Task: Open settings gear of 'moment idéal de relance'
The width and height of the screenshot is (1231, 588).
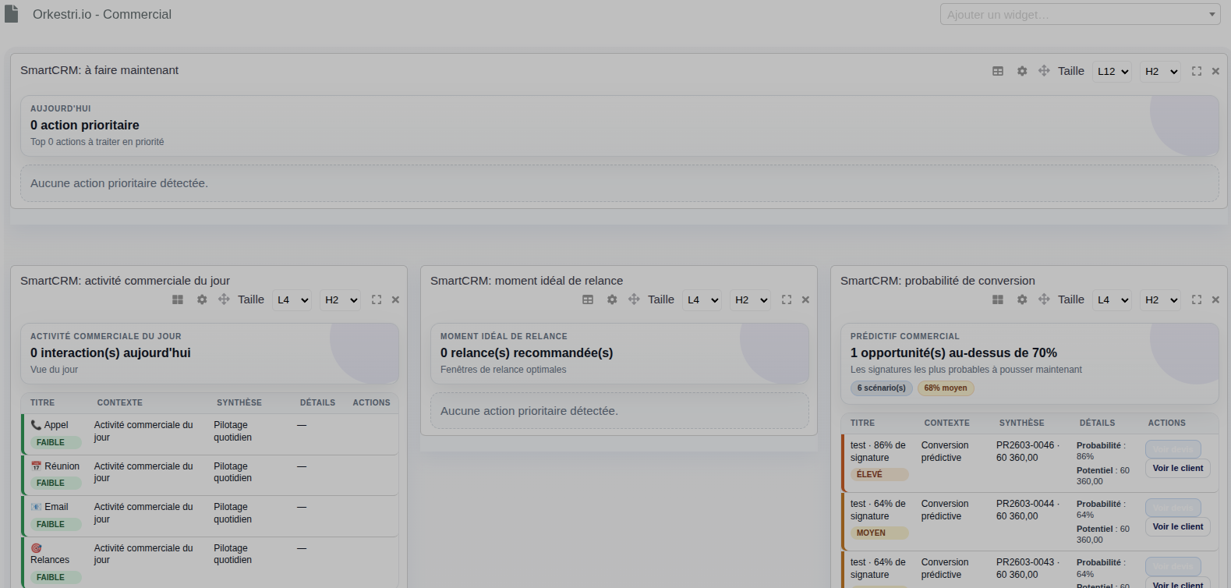Action: [612, 299]
